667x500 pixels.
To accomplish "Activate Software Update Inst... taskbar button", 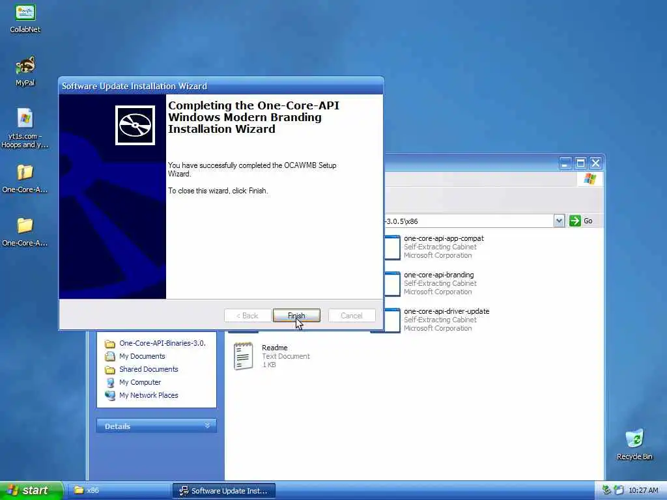I will tap(224, 490).
